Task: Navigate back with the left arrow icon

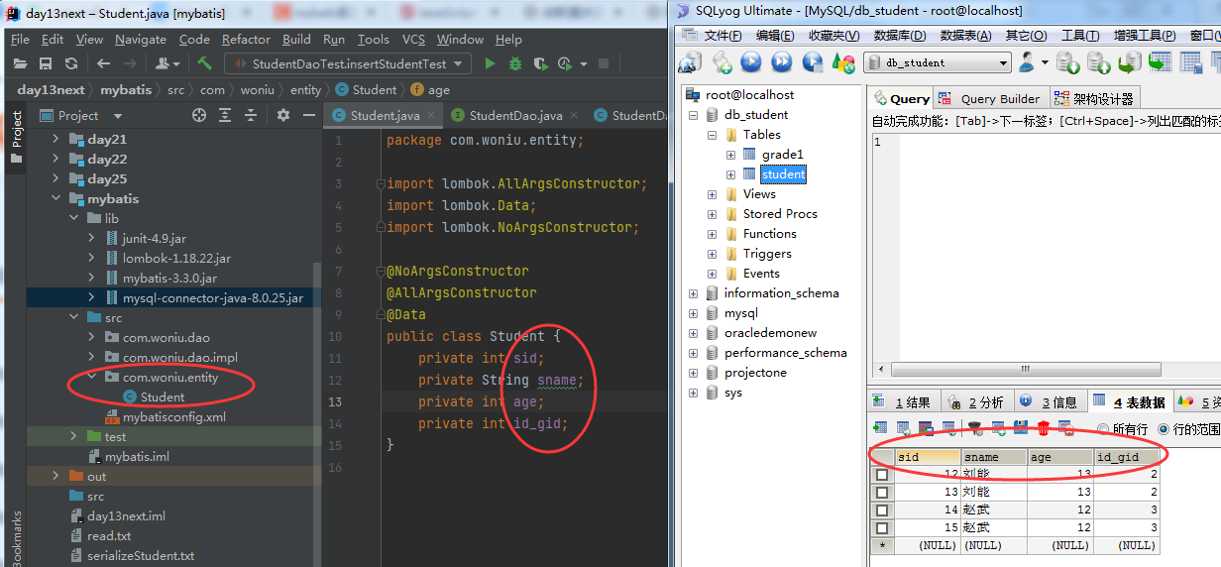Action: (x=105, y=63)
